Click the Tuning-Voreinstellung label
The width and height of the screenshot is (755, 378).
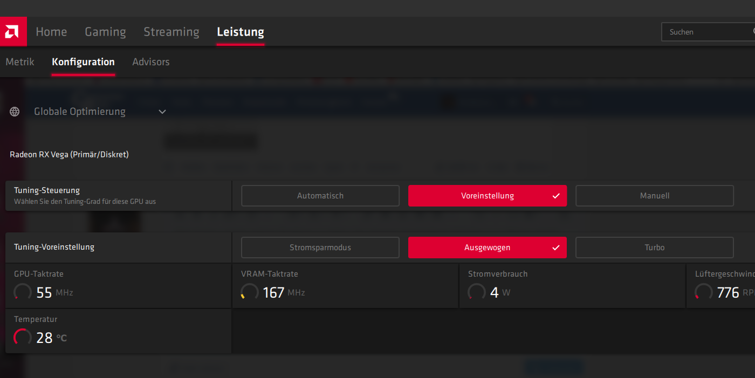pos(54,247)
